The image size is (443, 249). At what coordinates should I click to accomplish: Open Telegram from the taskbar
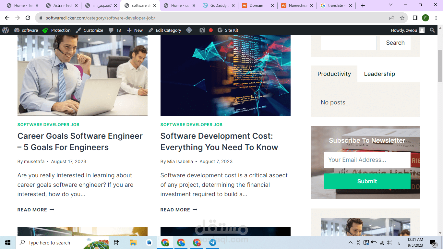click(x=213, y=243)
